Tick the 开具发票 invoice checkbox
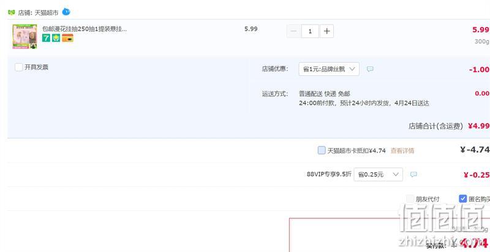Image resolution: width=490 pixels, height=252 pixels. pyautogui.click(x=19, y=67)
